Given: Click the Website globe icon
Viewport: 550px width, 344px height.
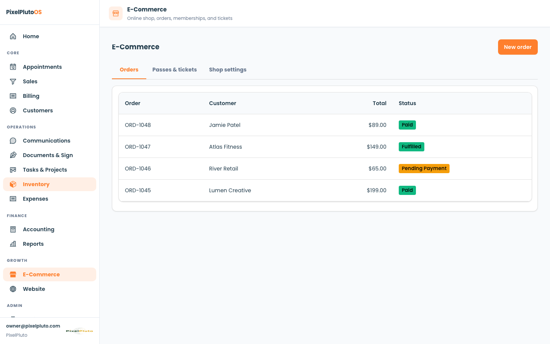Looking at the screenshot, I should pyautogui.click(x=13, y=289).
